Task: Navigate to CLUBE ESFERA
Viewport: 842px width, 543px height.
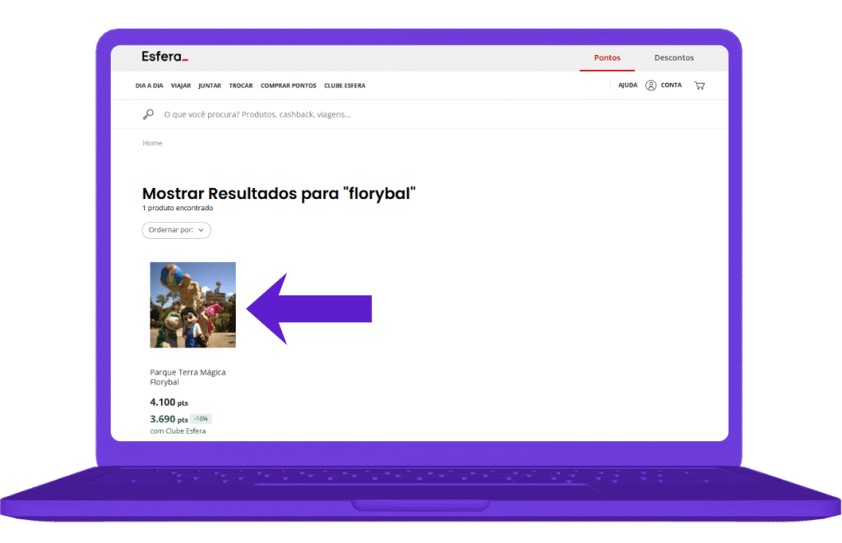Action: point(345,85)
